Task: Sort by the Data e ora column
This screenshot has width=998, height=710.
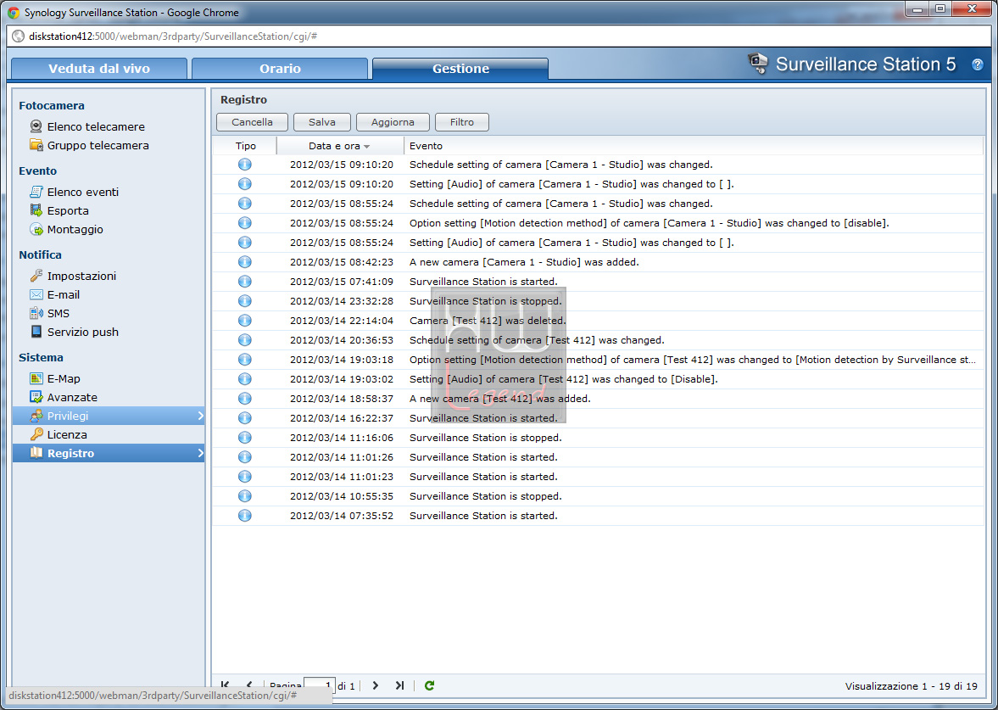Action: click(340, 146)
